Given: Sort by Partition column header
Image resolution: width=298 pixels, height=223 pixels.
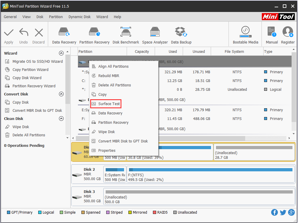Looking at the screenshot, I should click(102, 52).
